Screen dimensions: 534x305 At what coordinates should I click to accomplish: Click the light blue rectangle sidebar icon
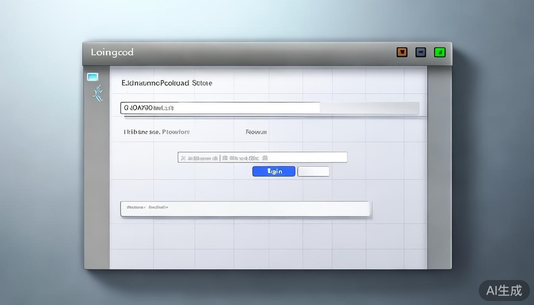(x=93, y=77)
